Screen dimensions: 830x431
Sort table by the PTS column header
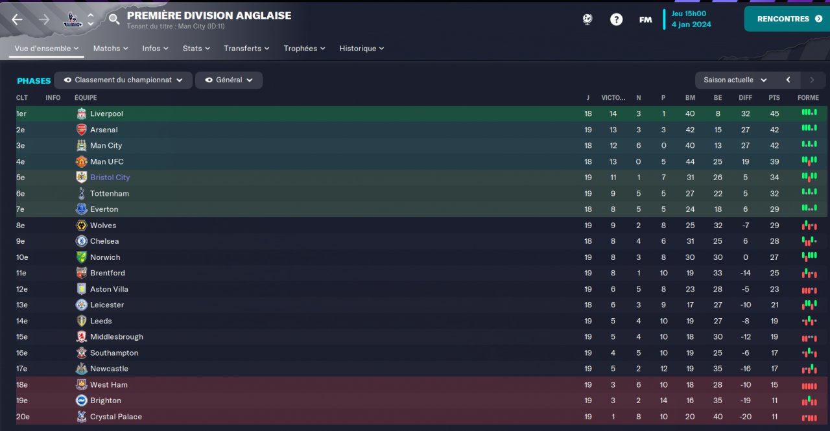774,98
